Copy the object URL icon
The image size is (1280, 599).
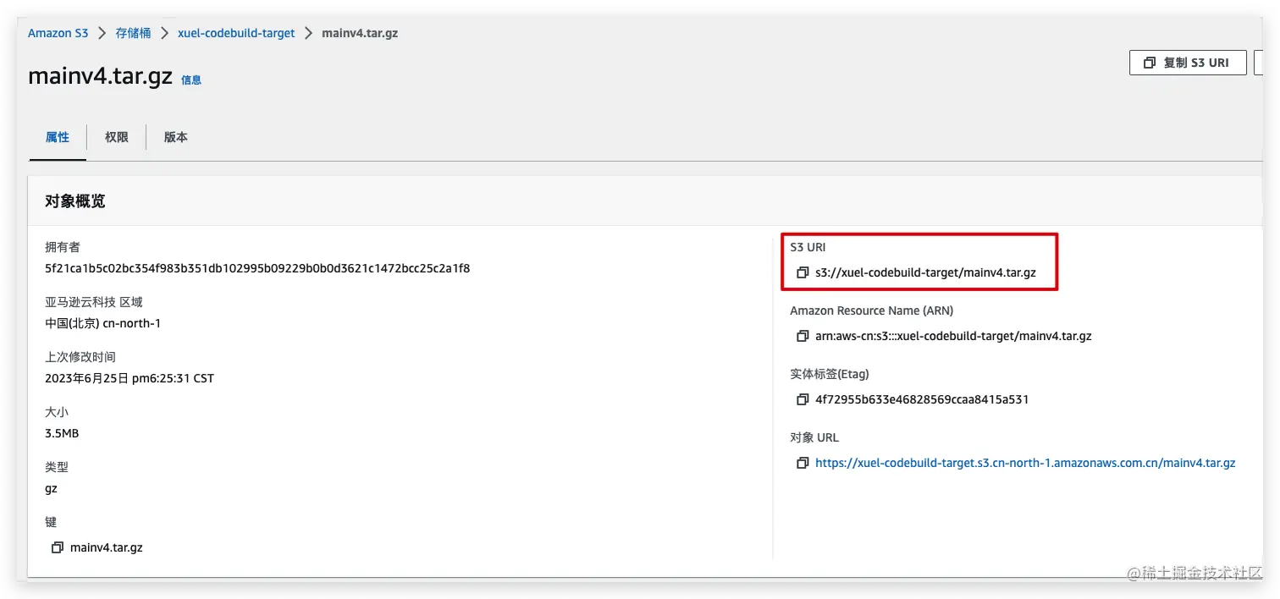tap(803, 463)
